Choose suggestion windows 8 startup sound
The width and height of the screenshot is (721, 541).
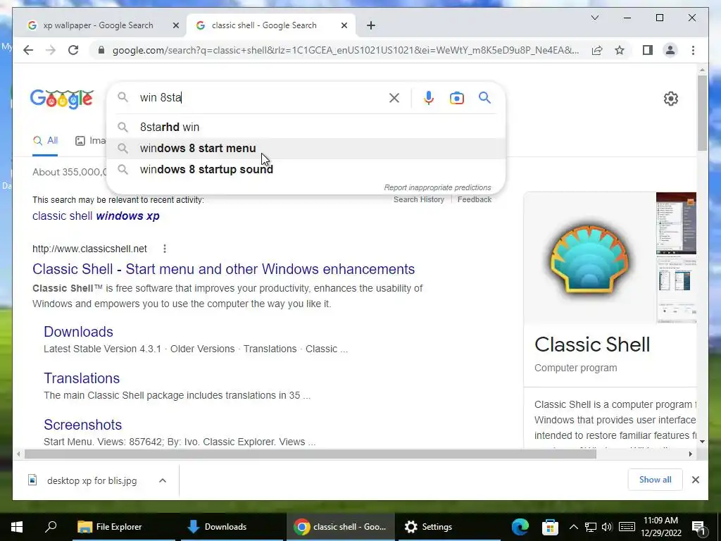[x=306, y=169]
